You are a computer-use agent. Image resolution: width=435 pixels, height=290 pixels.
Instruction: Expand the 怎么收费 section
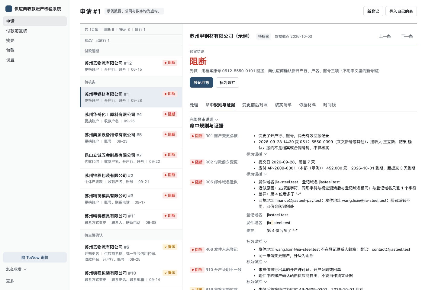click(16, 269)
